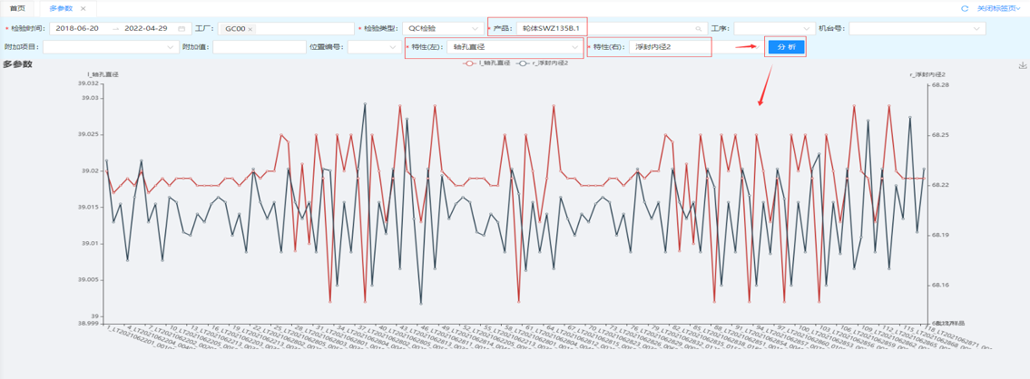This screenshot has height=379, width=1030.
Task: Open the 特性(左) dropdown list
Action: point(514,47)
